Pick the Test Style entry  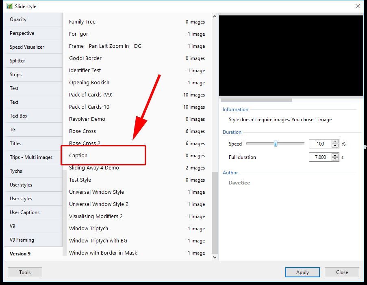click(137, 180)
